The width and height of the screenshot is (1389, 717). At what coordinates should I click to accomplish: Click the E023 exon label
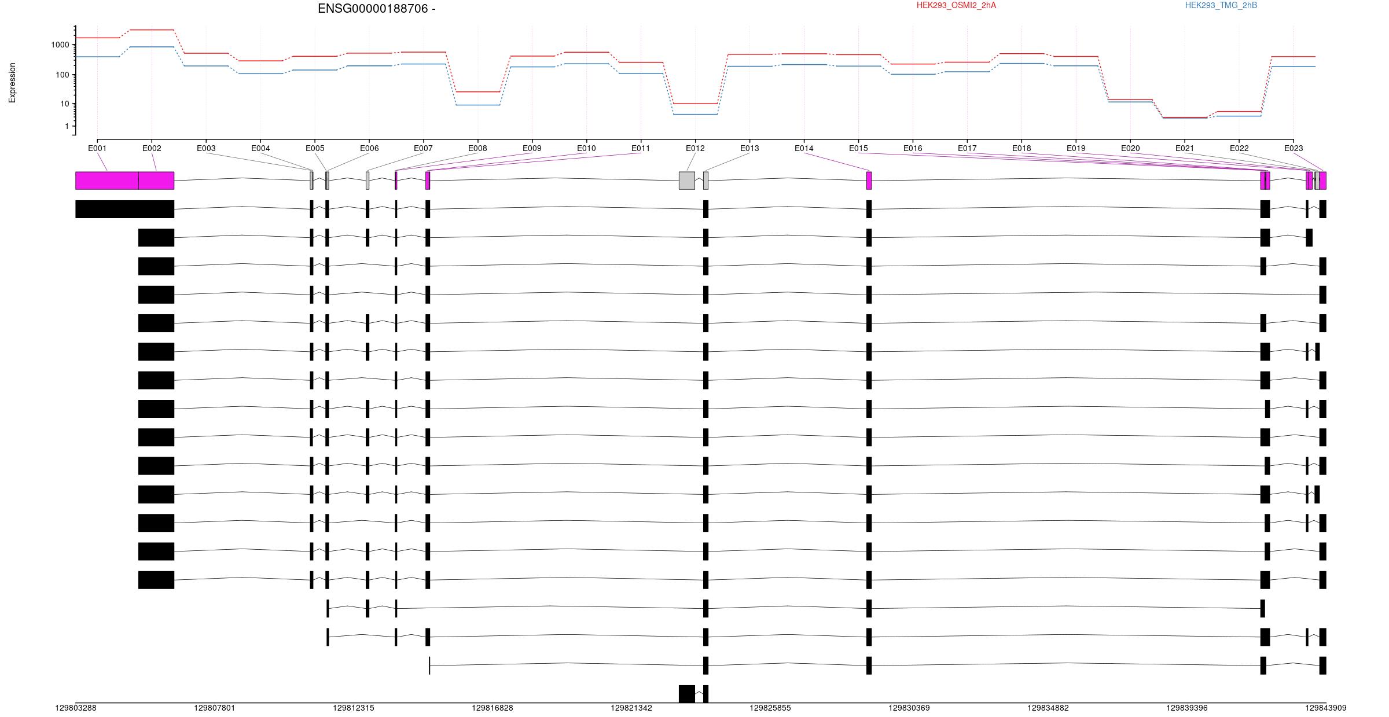click(x=1294, y=148)
